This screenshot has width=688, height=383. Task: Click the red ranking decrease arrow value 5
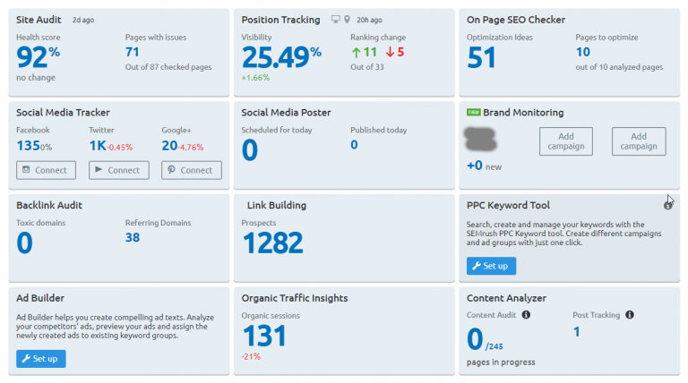click(x=394, y=52)
